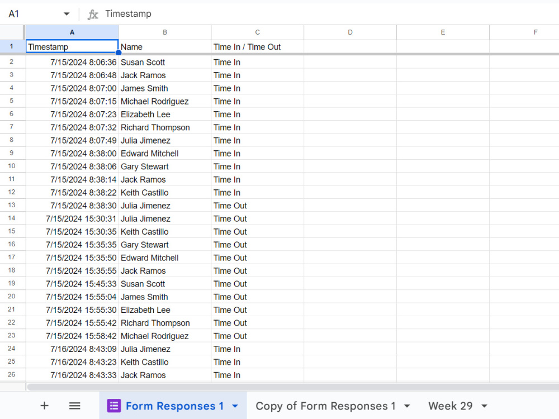
Task: Click Julia Jimenez in row 24
Action: pyautogui.click(x=165, y=349)
